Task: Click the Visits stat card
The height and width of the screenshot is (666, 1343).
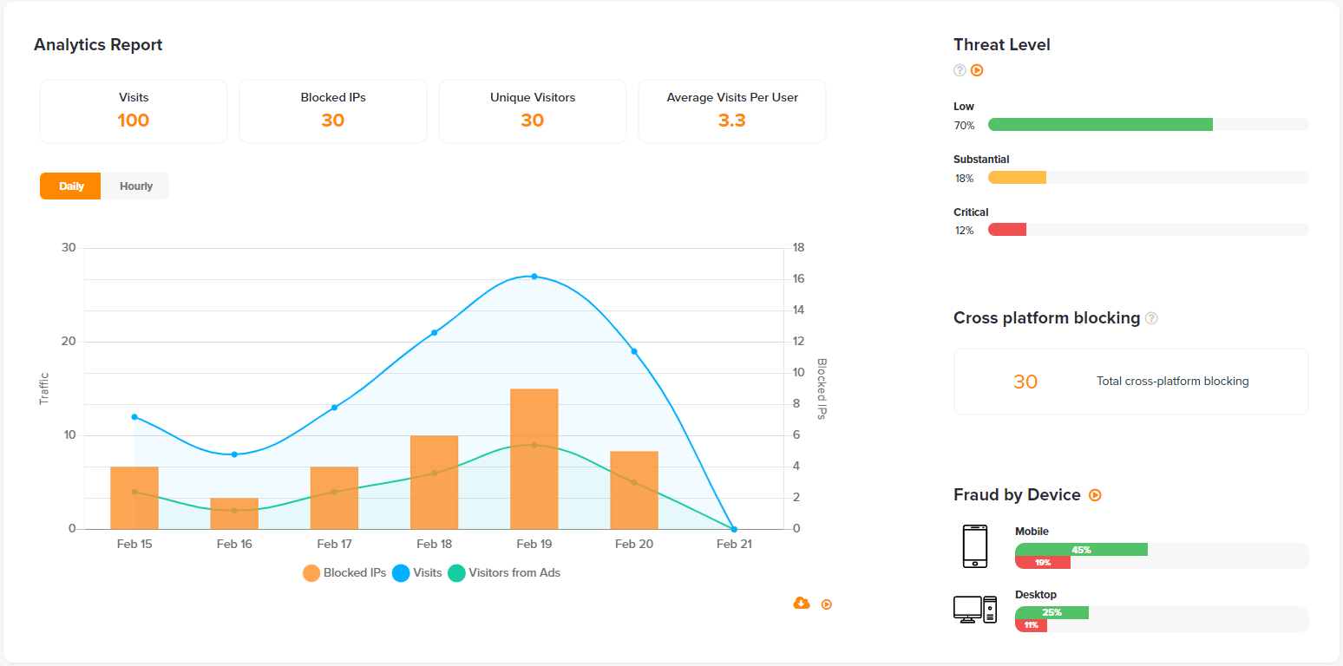Action: (x=134, y=111)
